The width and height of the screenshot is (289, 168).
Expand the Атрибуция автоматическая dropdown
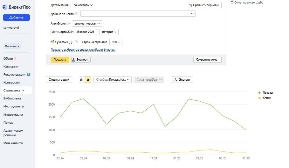point(87,24)
